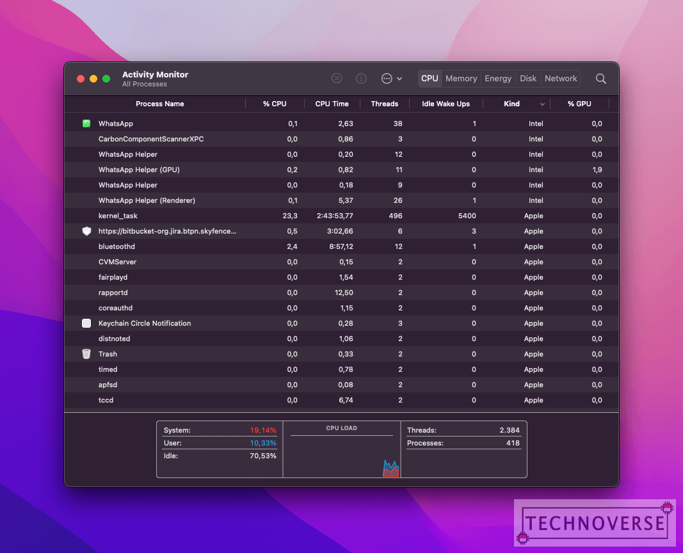Click total Threads count 2.384
683x553 pixels.
510,430
